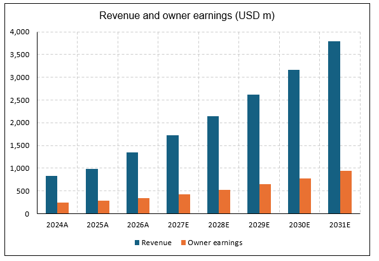
Task: Click the 2028E blue Revenue bar
Action: click(x=213, y=165)
